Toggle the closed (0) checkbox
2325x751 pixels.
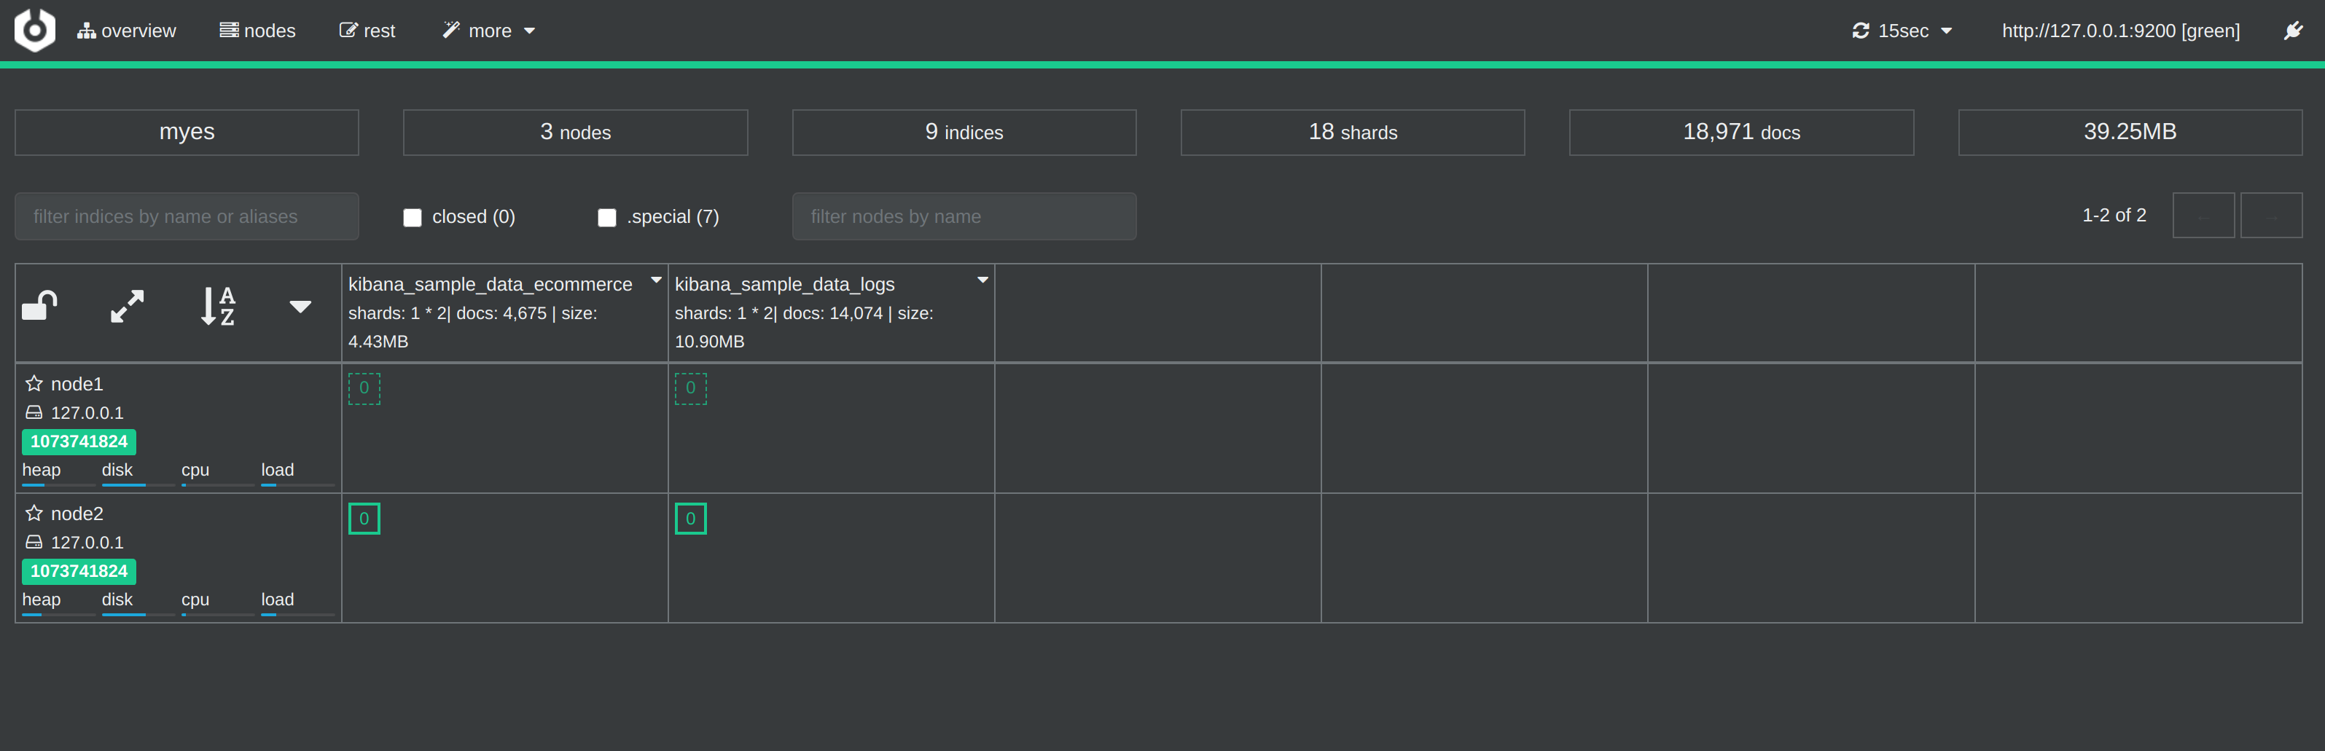pyautogui.click(x=413, y=217)
